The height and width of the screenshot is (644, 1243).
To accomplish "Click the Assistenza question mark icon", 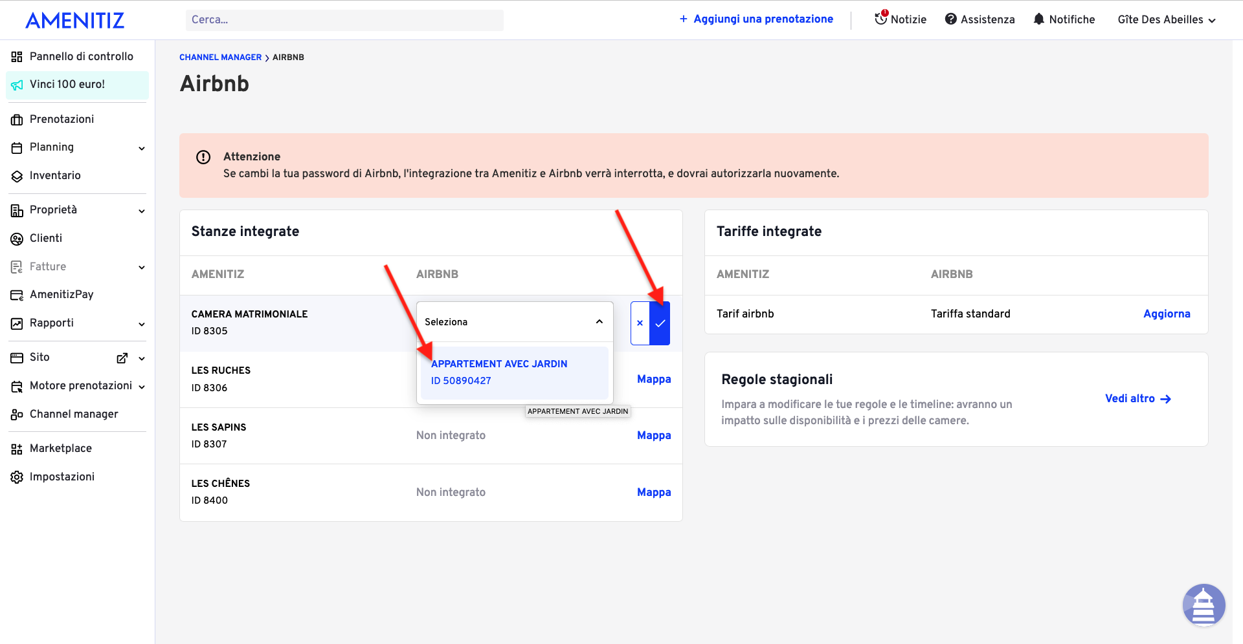I will click(x=950, y=19).
